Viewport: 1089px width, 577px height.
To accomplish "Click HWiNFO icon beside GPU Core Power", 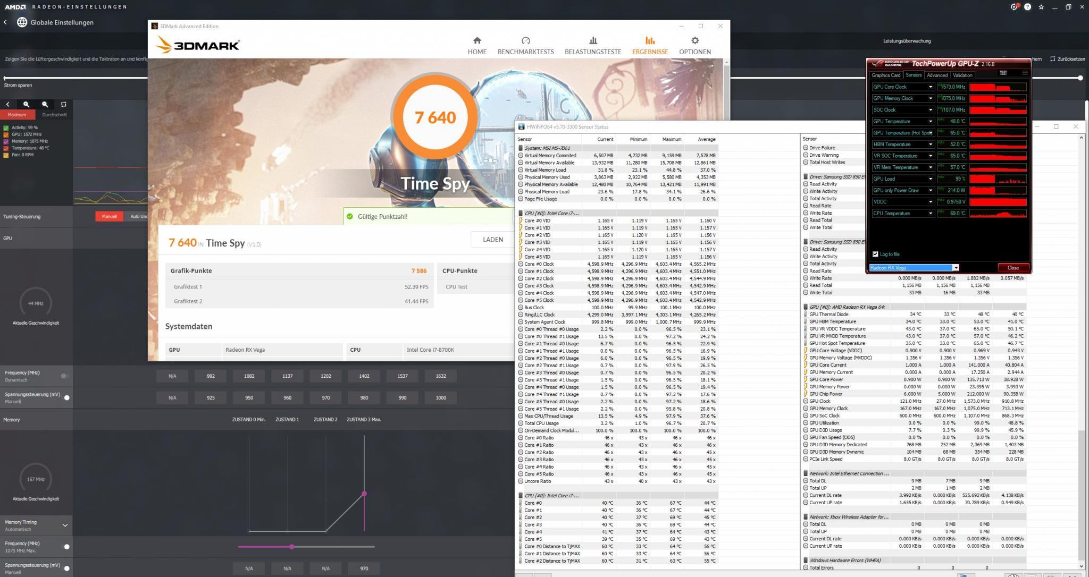I will (x=806, y=379).
